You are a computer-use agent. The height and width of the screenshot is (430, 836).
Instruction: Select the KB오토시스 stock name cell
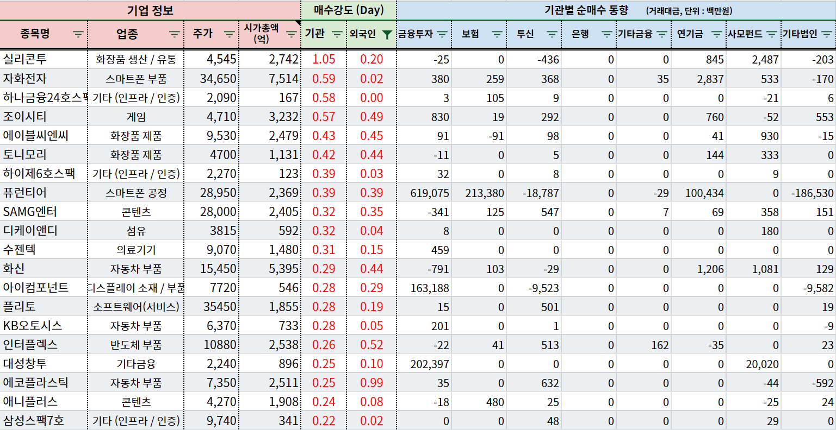coord(44,325)
